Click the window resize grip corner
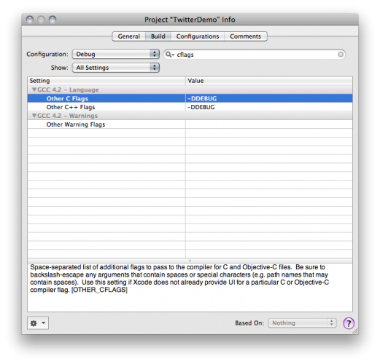Screen dimensions: 380x364 tap(355, 331)
